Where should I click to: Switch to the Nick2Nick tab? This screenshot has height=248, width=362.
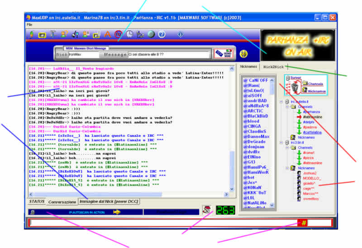coord(274,67)
